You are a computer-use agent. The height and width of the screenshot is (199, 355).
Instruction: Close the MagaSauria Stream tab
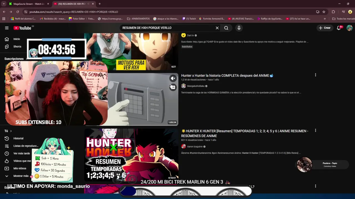[48, 4]
